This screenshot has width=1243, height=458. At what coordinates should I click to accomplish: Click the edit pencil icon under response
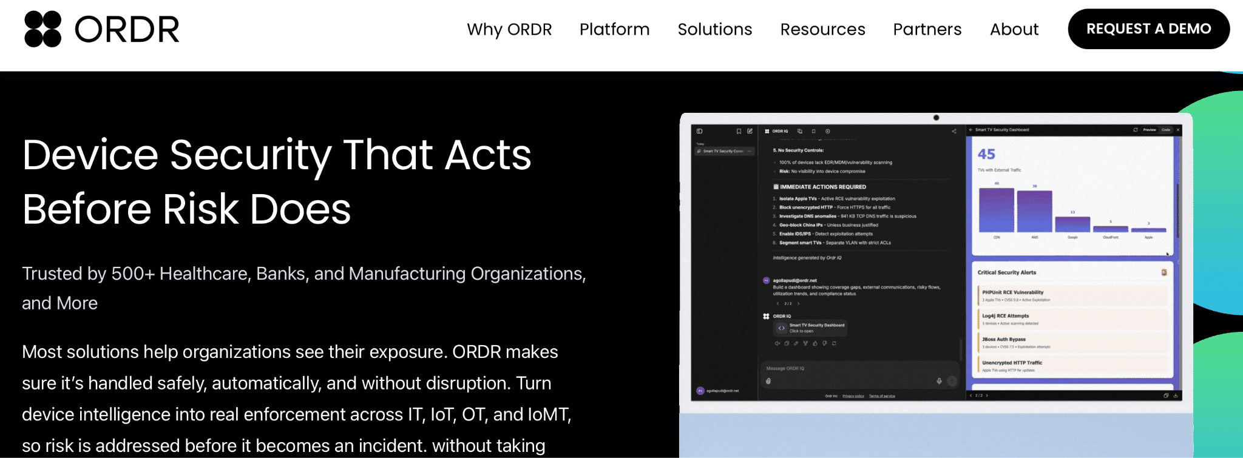pyautogui.click(x=796, y=343)
